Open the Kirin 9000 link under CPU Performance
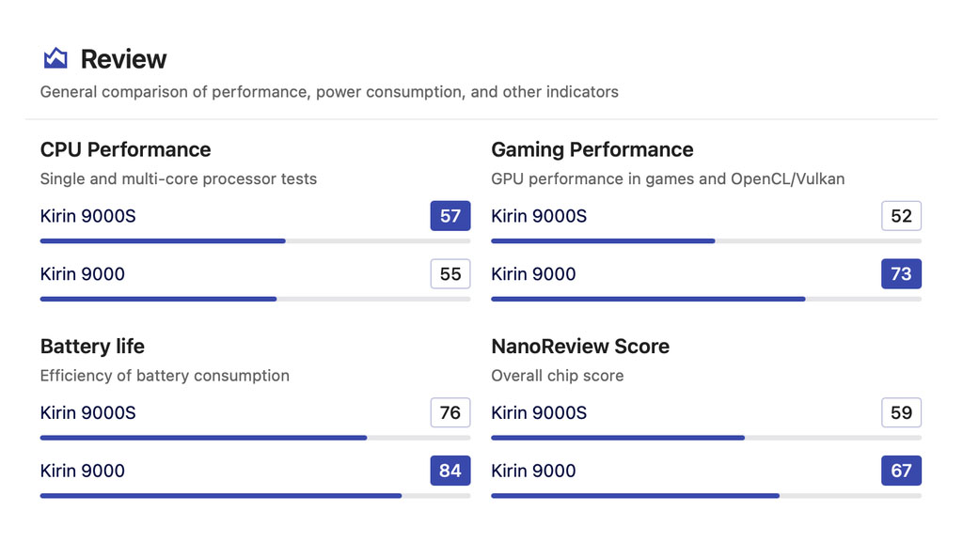Image resolution: width=963 pixels, height=541 pixels. 83,274
